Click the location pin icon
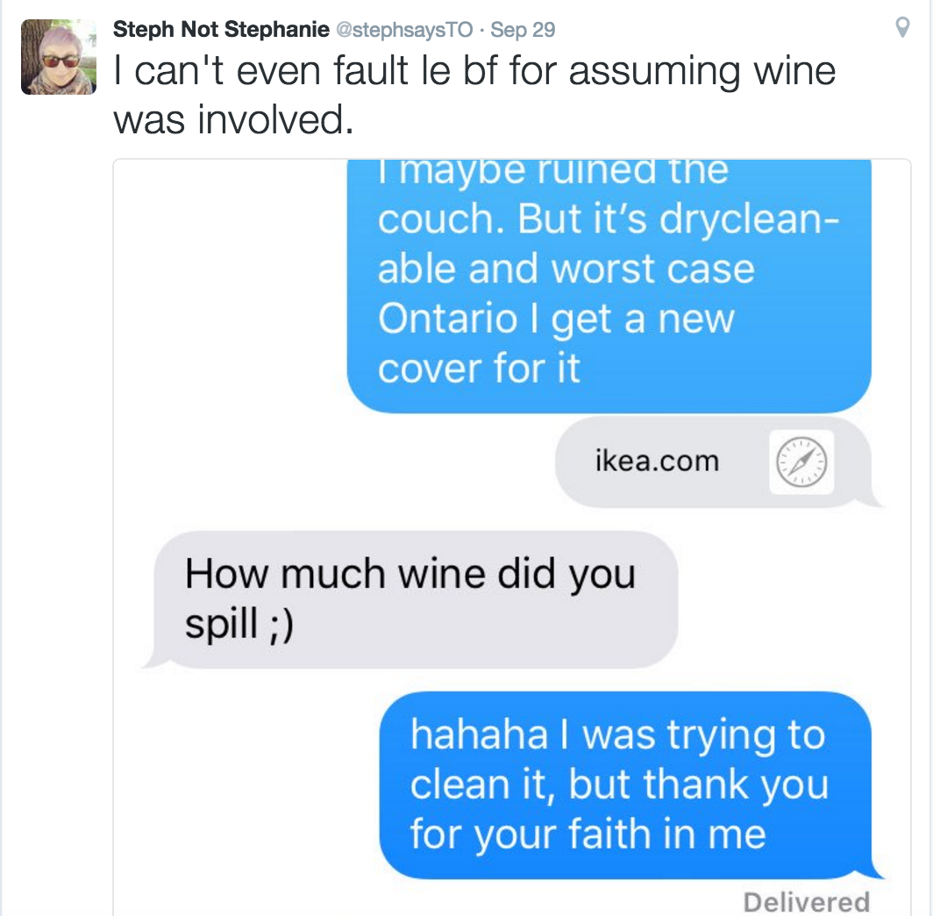 (x=901, y=30)
